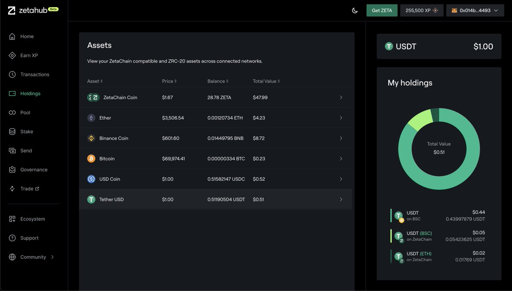
Task: Click the $3,506.54 Ether price
Action: [173, 118]
